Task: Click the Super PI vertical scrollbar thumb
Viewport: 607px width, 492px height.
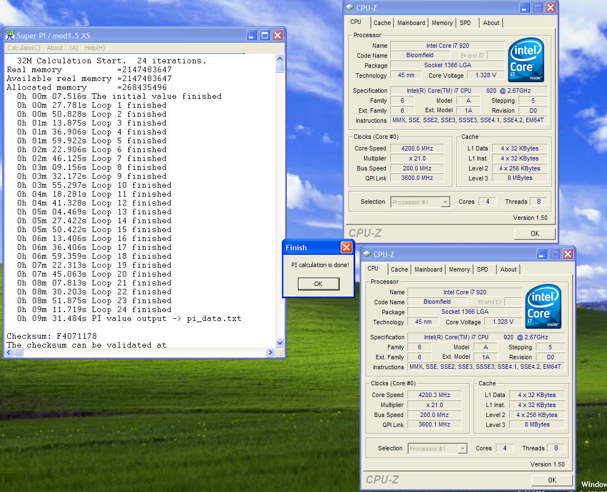Action: coord(280,68)
